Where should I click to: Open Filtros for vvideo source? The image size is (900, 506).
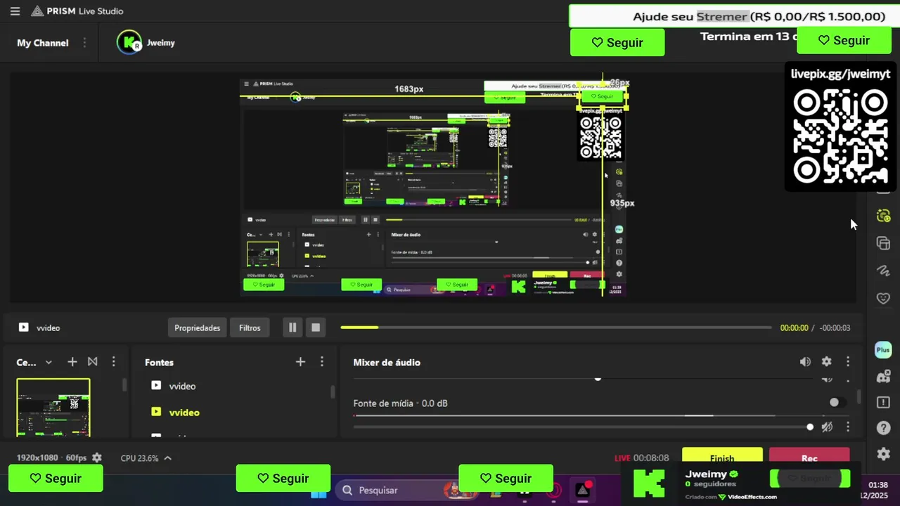point(250,327)
